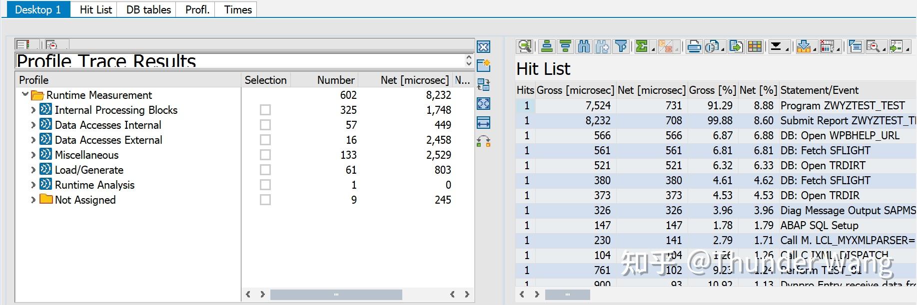This screenshot has height=305, width=917.
Task: Select the DB: Open WPBHELP_URL row
Action: pyautogui.click(x=839, y=136)
